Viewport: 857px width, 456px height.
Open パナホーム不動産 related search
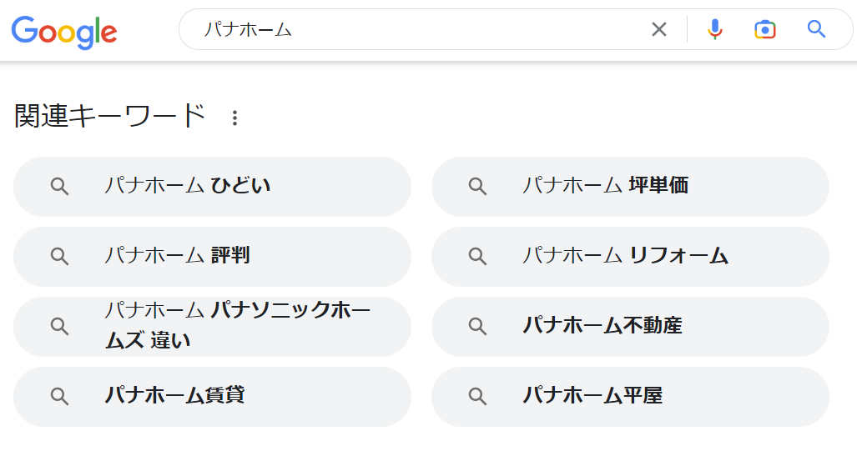pyautogui.click(x=630, y=327)
